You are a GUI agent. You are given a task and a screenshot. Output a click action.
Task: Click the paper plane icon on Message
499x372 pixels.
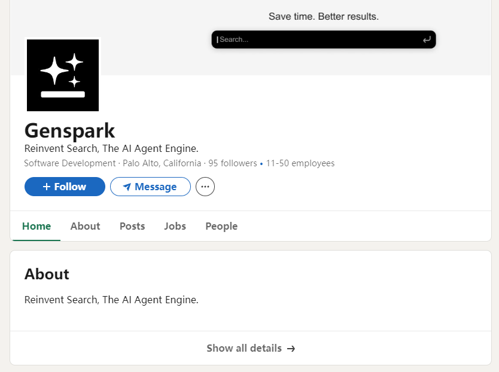click(x=127, y=187)
